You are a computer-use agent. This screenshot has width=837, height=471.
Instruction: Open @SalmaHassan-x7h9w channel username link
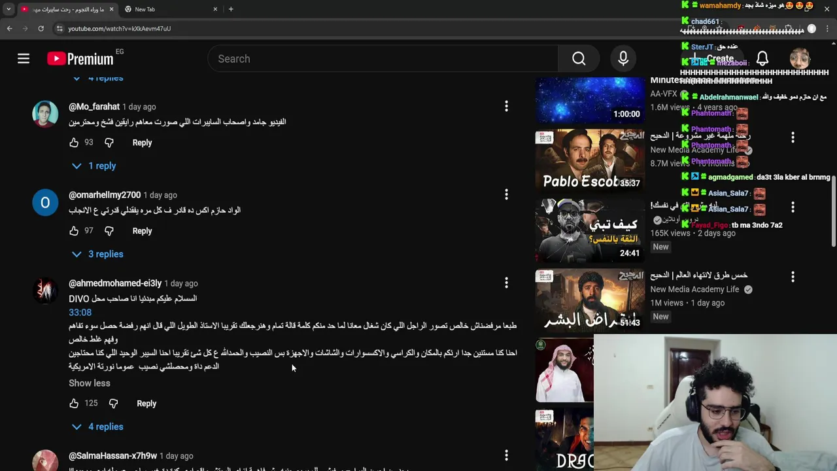[112, 456]
